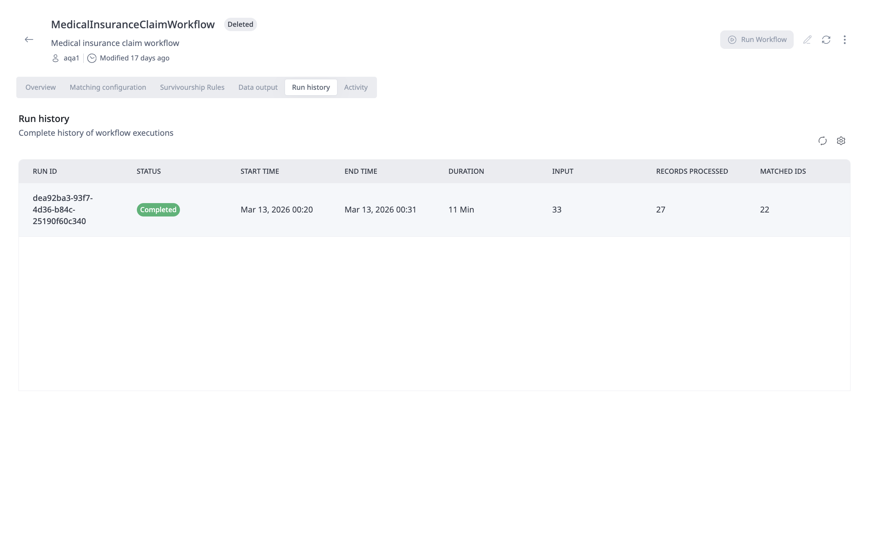This screenshot has width=869, height=551.
Task: Click the Completed status badge
Action: click(158, 210)
